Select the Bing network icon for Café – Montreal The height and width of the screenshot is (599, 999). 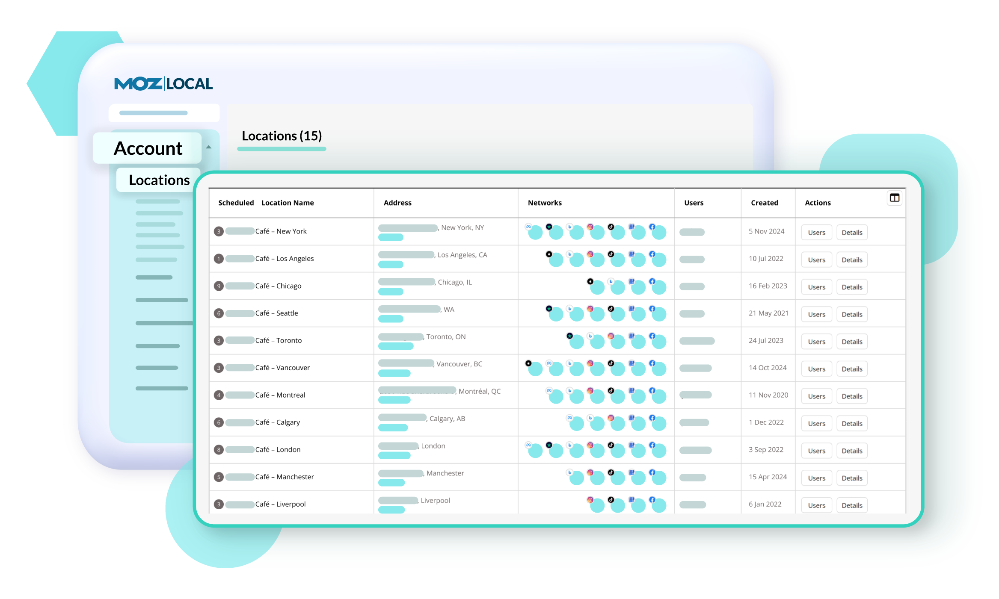pos(570,391)
